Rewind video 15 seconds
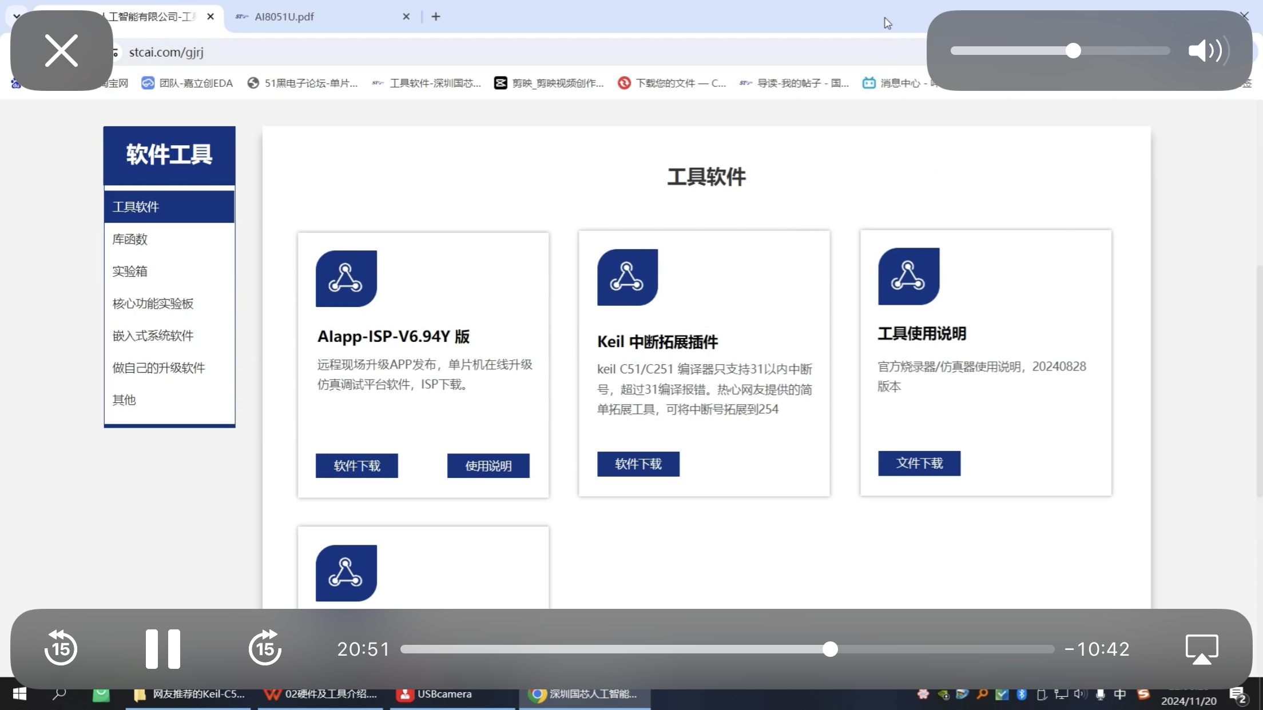This screenshot has width=1263, height=710. point(61,648)
